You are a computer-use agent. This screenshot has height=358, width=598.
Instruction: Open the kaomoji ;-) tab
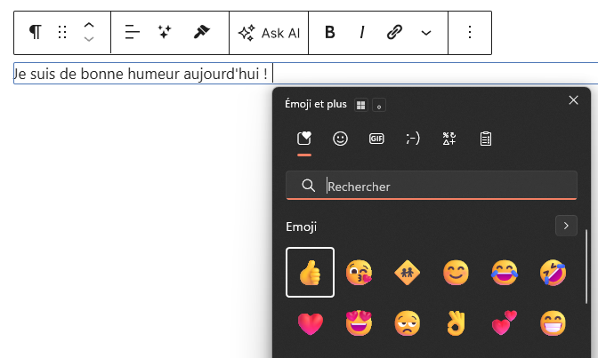pos(413,139)
